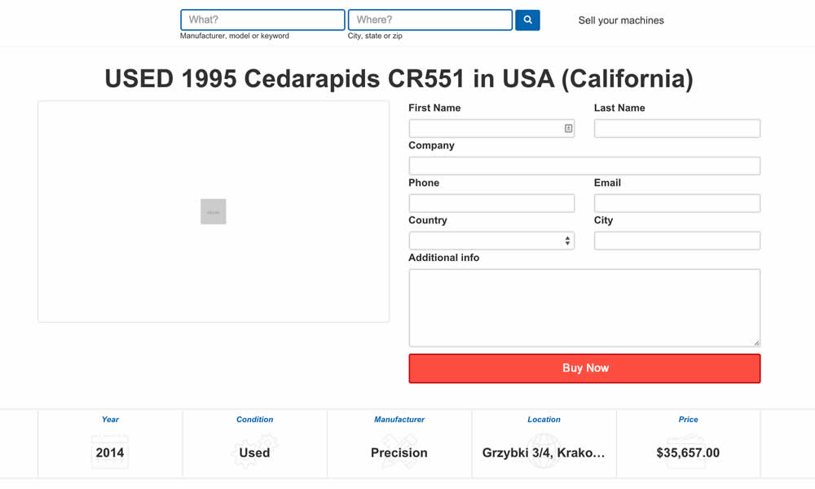Open the Sell your machines link

(x=621, y=20)
